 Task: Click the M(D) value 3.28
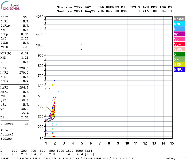(x=25, y=58)
